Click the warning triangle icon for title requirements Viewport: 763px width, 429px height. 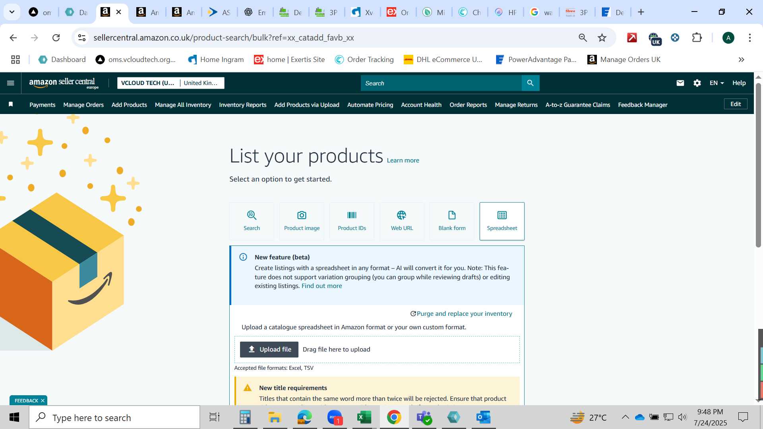[248, 388]
